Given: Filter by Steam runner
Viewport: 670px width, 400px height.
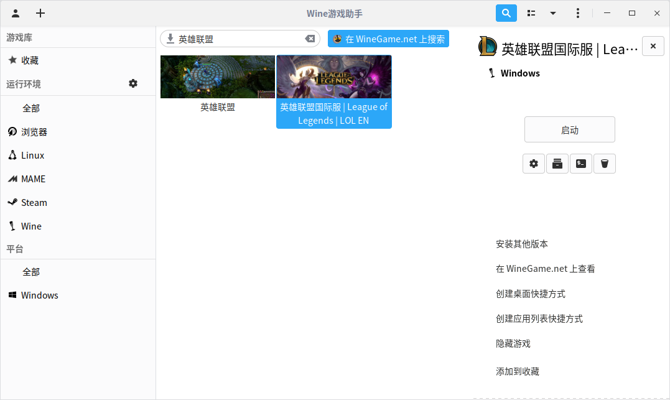Looking at the screenshot, I should click(78, 203).
